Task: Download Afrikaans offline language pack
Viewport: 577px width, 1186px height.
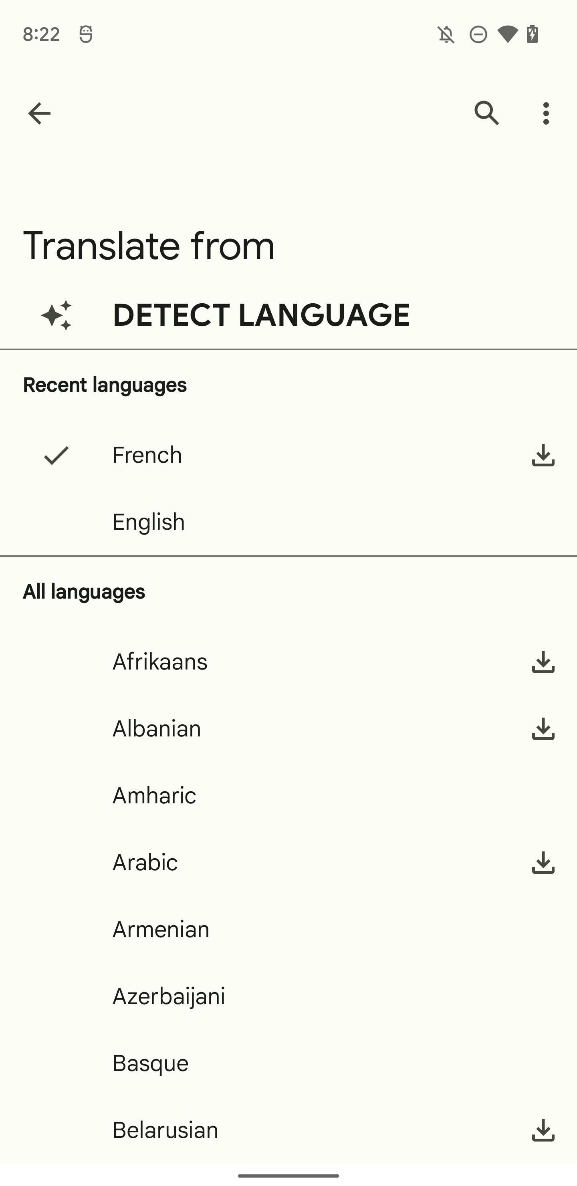Action: pyautogui.click(x=543, y=662)
